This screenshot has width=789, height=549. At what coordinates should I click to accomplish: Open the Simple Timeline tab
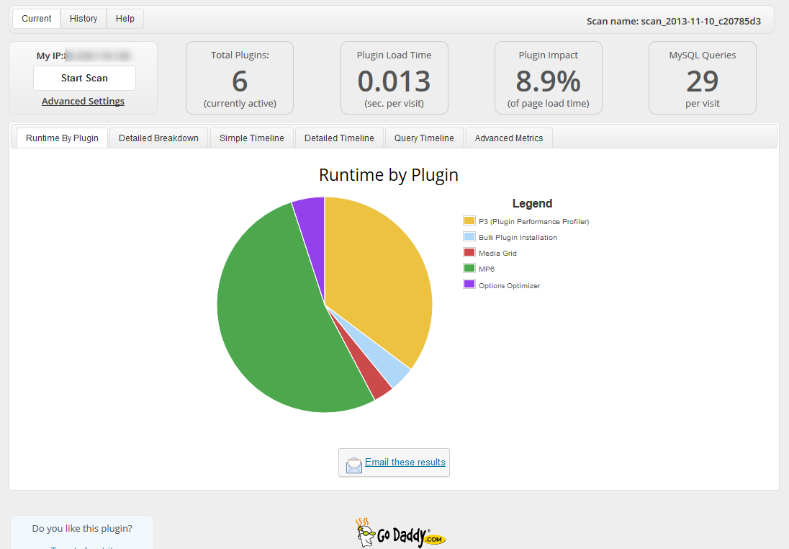[x=251, y=138]
